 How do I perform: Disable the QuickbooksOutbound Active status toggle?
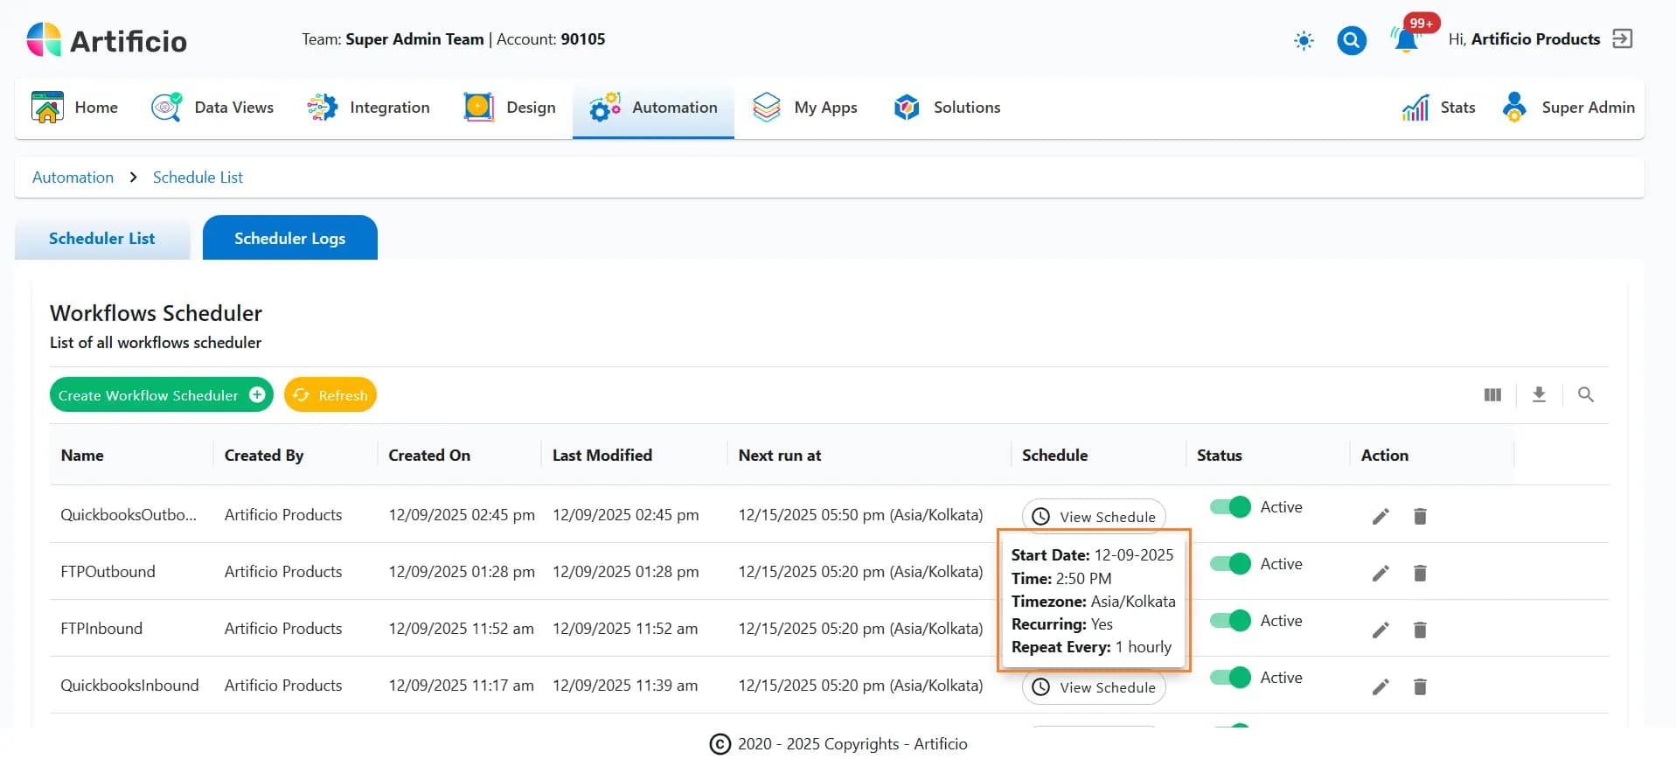click(1230, 507)
